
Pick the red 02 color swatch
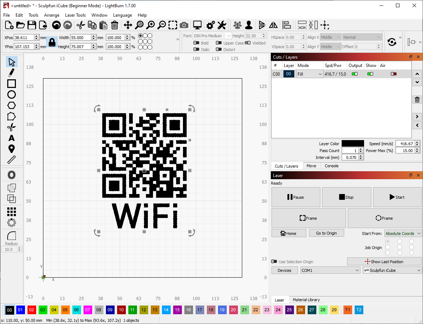(x=32, y=310)
